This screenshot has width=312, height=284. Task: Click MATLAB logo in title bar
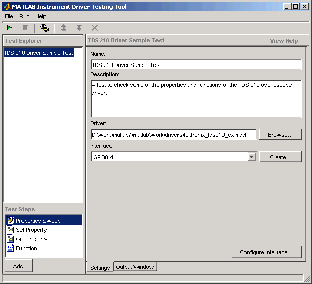click(x=7, y=7)
